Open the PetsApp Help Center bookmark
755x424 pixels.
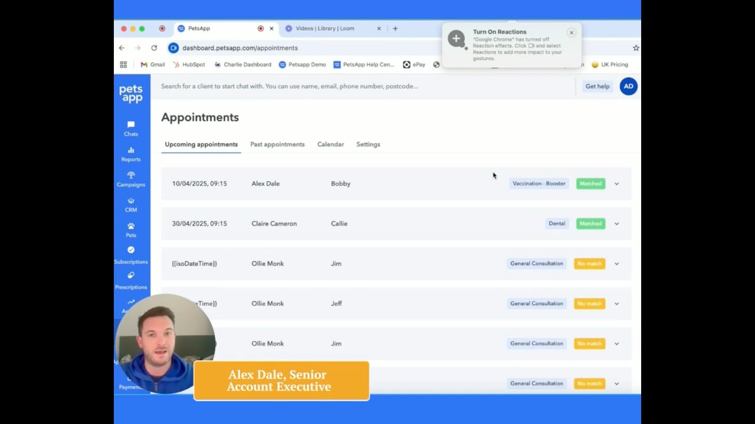(363, 65)
